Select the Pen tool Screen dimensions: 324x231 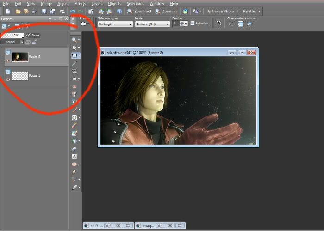point(75,171)
